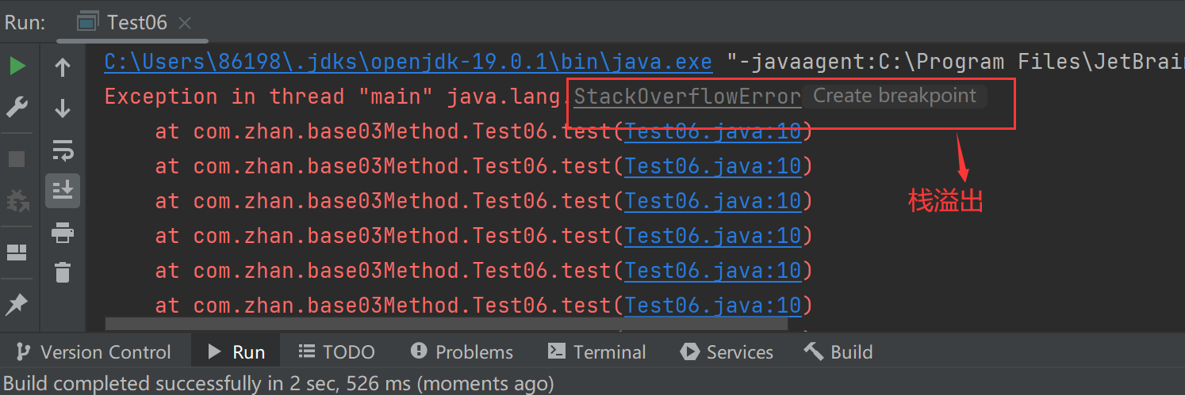1185x395 pixels.
Task: Switch to the Problems tool window
Action: click(462, 352)
